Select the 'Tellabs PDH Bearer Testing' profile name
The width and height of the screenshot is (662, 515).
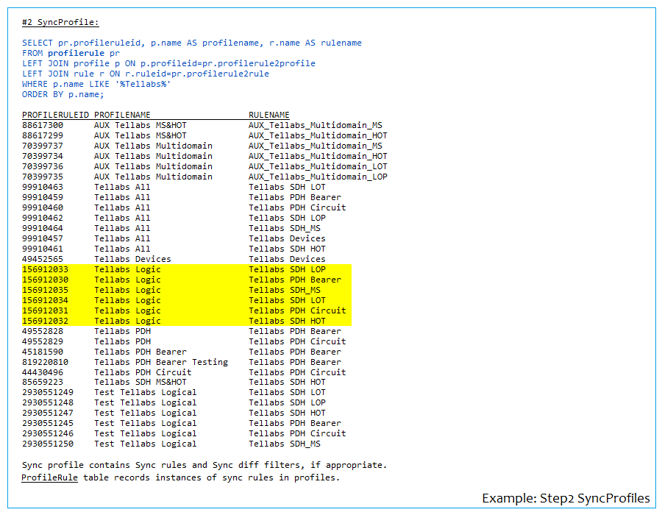tap(161, 362)
